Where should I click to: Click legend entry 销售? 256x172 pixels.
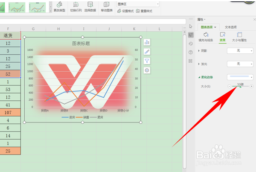tap(82, 117)
